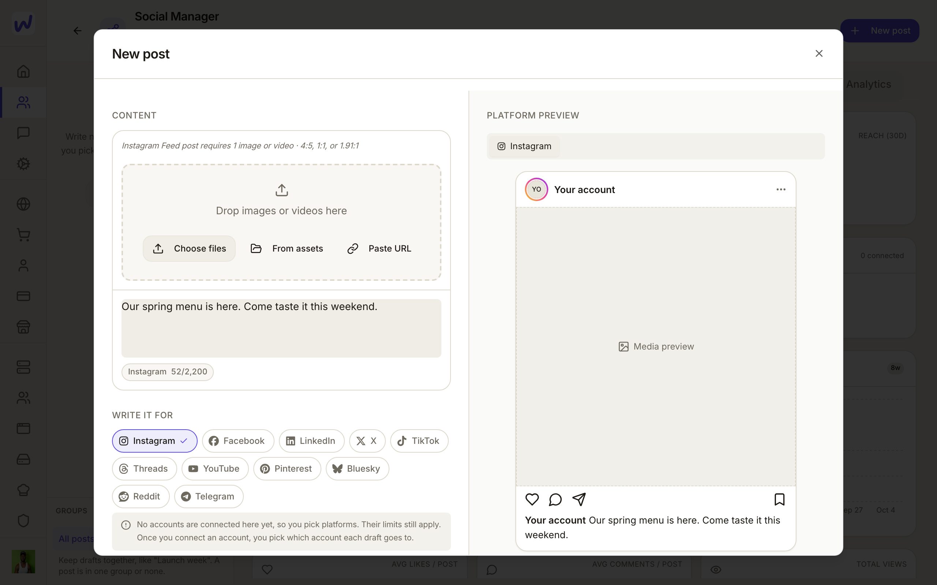Viewport: 937px width, 585px height.
Task: Open the shopping cart icon in the sidebar
Action: [x=23, y=234]
